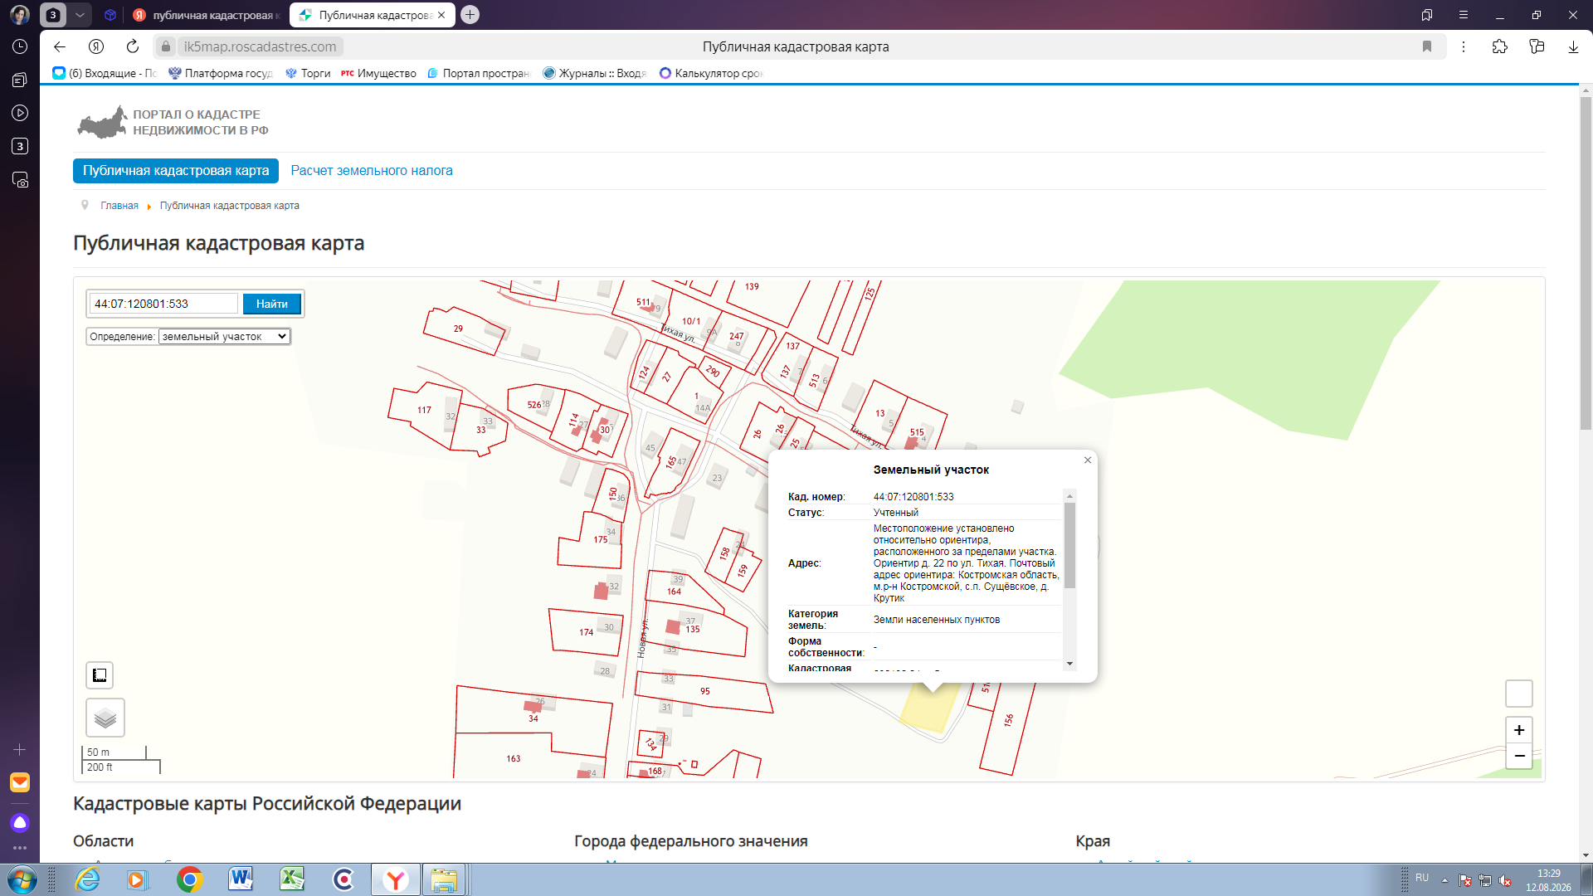The image size is (1593, 896).
Task: Open the Портал простран bookmark
Action: [x=478, y=73]
